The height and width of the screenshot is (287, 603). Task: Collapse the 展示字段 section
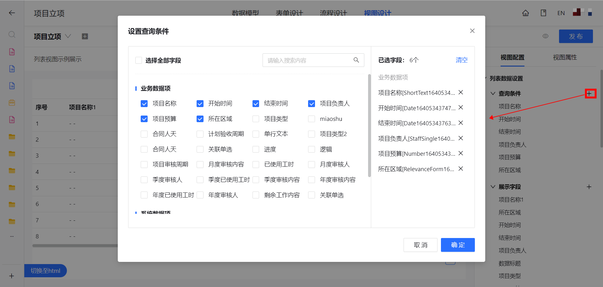pyautogui.click(x=493, y=187)
